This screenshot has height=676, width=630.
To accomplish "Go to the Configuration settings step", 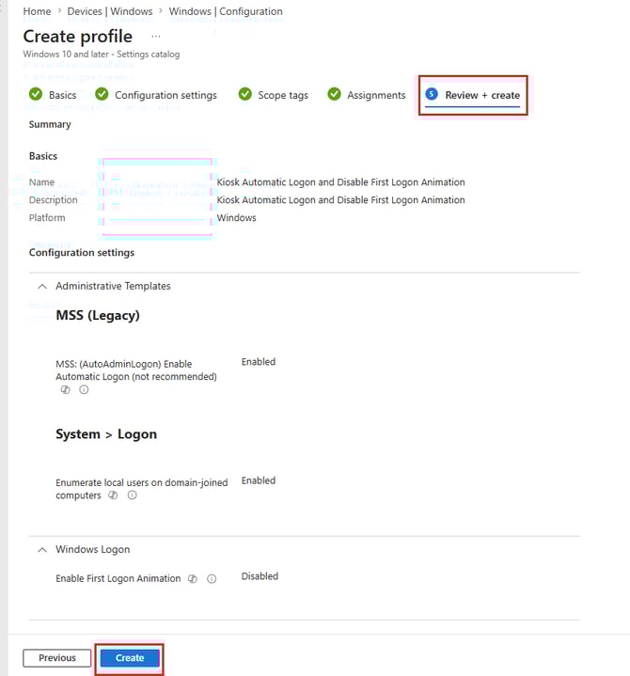I will (x=165, y=95).
